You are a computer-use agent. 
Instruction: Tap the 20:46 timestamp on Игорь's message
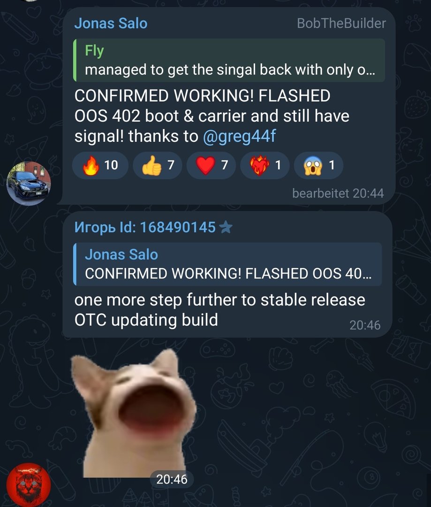click(x=365, y=325)
